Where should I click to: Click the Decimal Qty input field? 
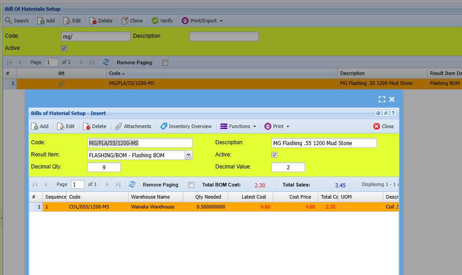(x=104, y=167)
